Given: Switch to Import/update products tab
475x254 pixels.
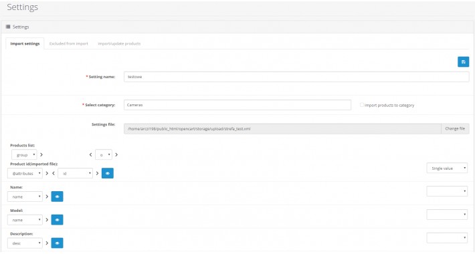Looking at the screenshot, I should point(119,43).
